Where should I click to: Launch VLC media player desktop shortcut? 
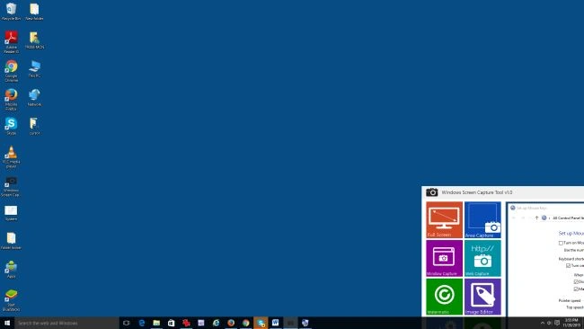(11, 157)
